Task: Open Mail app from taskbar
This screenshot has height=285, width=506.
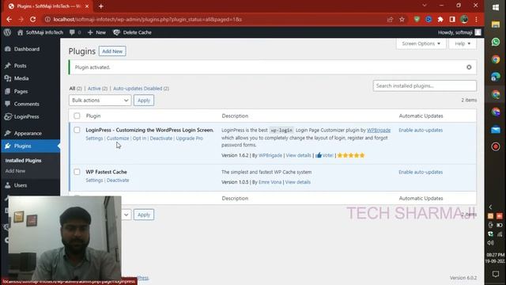Action: pyautogui.click(x=496, y=130)
